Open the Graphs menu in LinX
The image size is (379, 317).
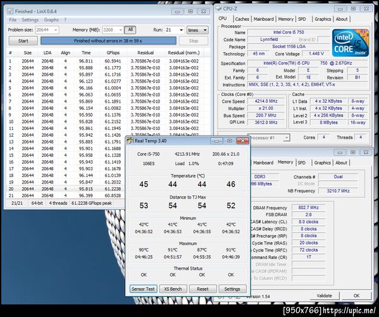click(51, 20)
